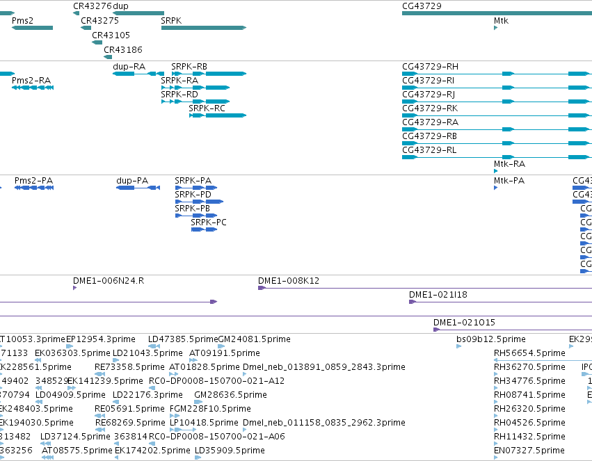Select the DME1-006N24.R clone label
The width and height of the screenshot is (592, 461).
[109, 281]
